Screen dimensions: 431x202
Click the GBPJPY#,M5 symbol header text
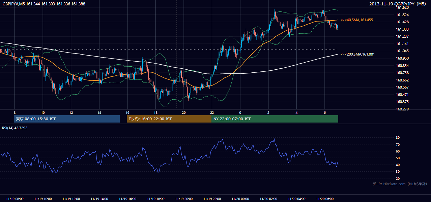(x=44, y=4)
